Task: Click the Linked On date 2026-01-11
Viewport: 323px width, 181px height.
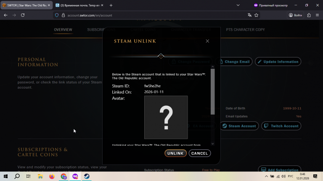Action: pos(154,92)
